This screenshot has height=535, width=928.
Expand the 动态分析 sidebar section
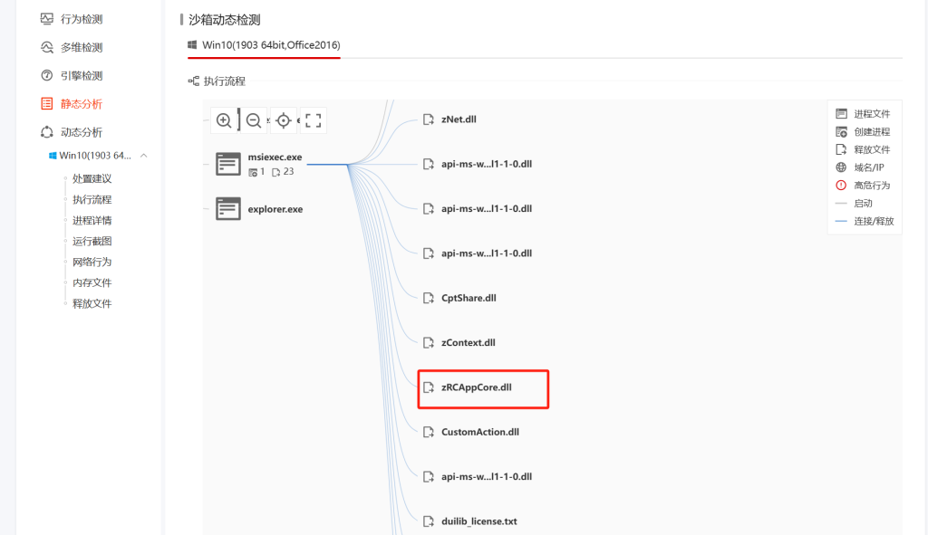[x=81, y=132]
